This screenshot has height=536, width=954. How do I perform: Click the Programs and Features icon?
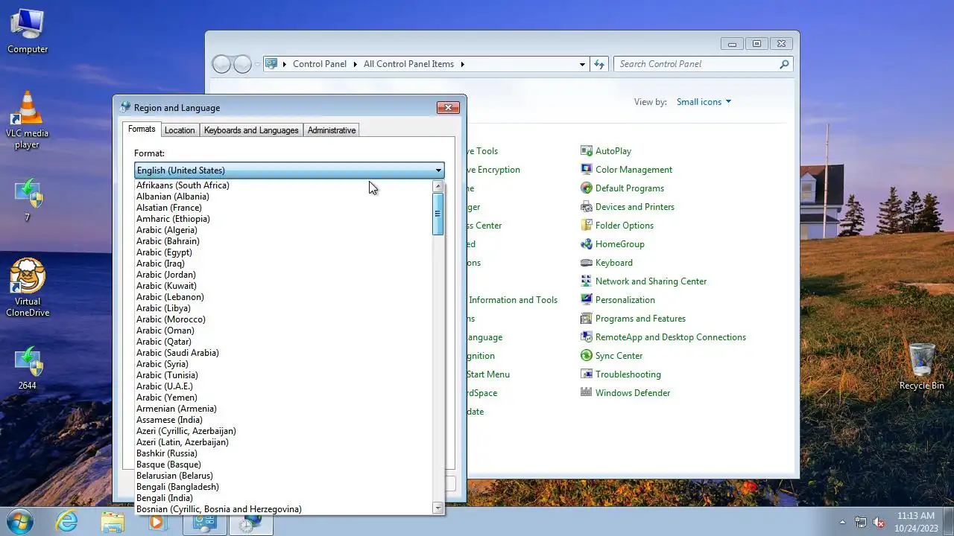[587, 319]
